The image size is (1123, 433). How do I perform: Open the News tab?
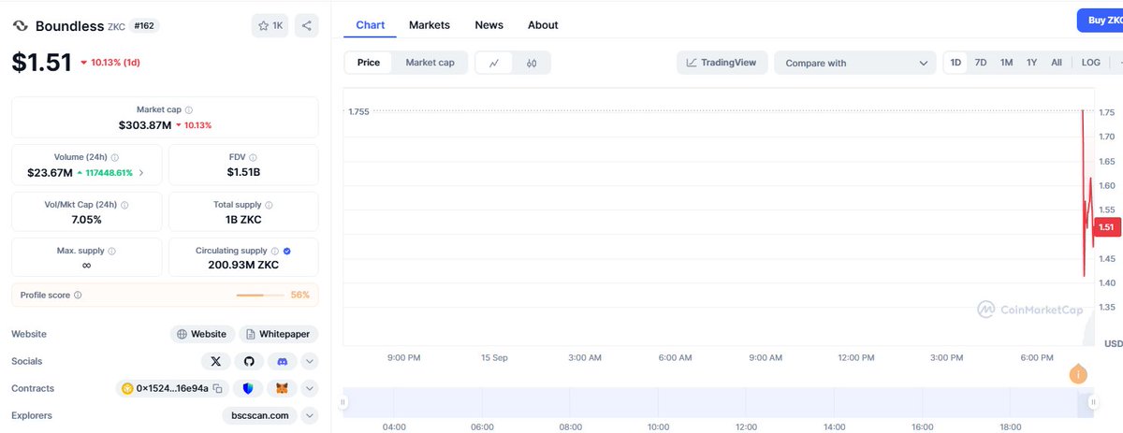pos(489,25)
